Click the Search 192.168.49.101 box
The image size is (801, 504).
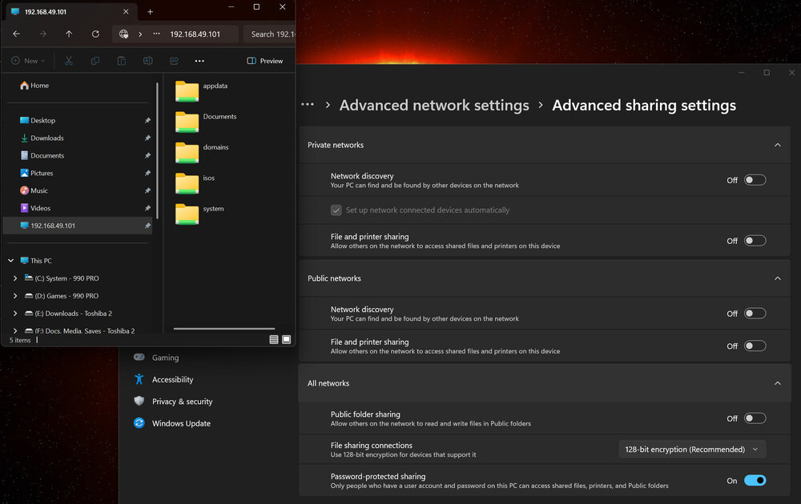point(269,34)
